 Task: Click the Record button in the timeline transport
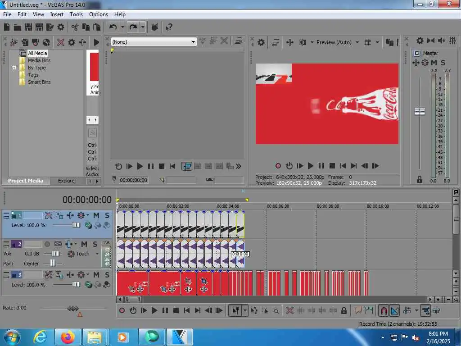pyautogui.click(x=122, y=310)
